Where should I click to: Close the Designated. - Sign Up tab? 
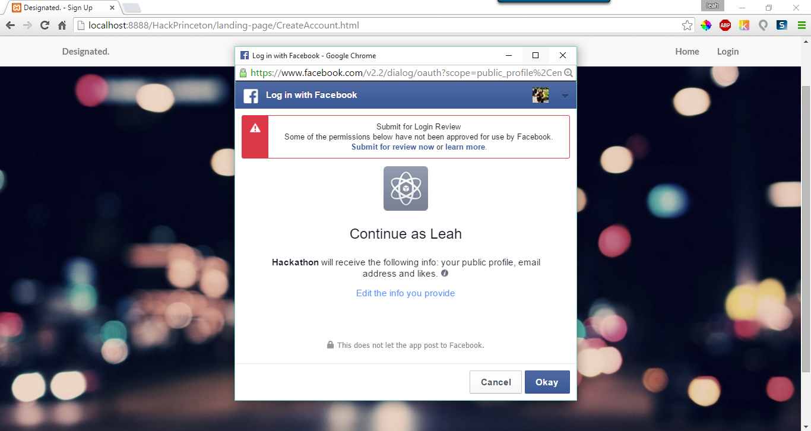(x=112, y=8)
